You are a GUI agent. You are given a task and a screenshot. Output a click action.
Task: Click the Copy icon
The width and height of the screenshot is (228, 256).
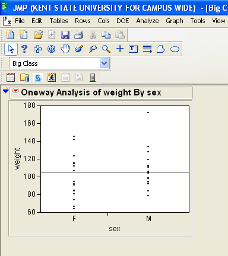click(106, 35)
